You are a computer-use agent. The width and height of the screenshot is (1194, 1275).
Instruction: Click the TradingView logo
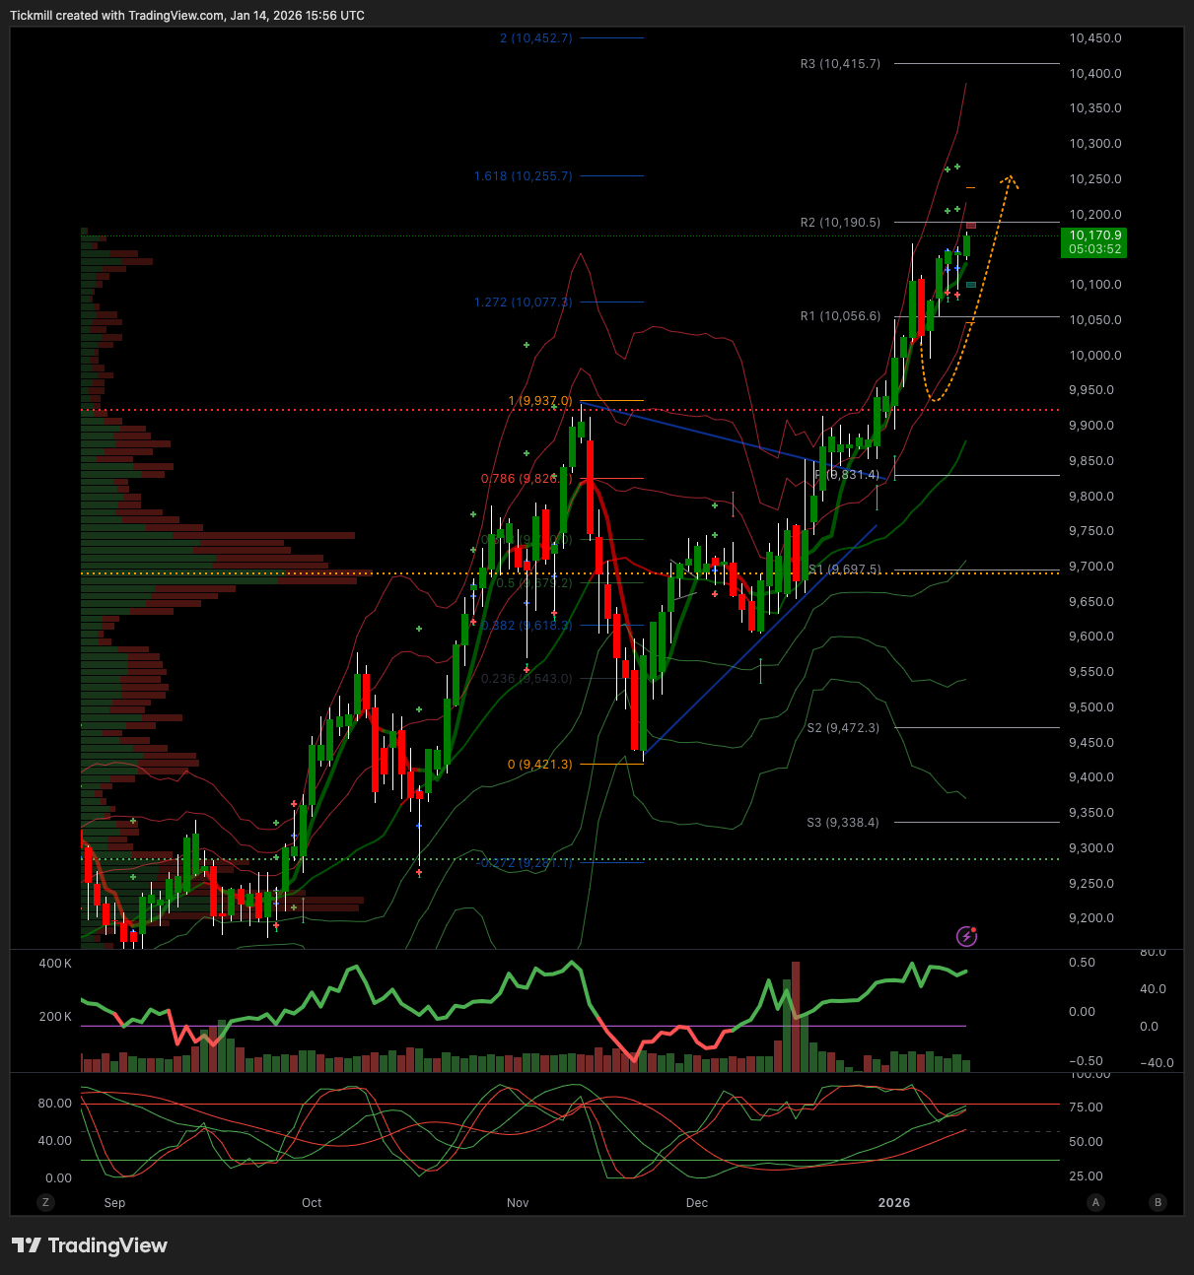coord(89,1245)
